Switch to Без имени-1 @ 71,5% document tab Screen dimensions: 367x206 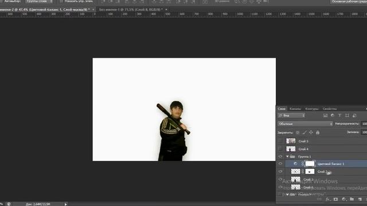point(131,10)
